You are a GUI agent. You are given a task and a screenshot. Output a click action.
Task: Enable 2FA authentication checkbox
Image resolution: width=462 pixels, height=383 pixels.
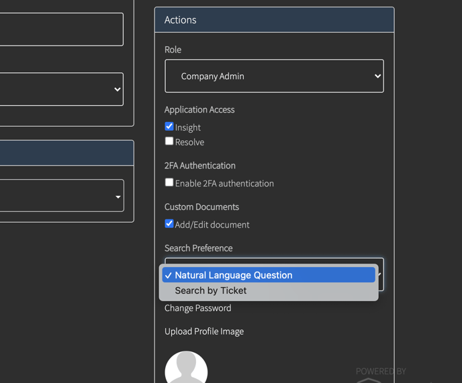(169, 182)
